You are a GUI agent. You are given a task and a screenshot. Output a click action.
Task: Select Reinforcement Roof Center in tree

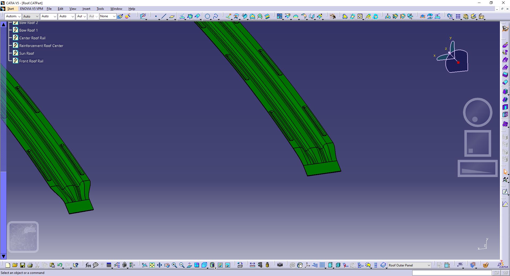41,46
